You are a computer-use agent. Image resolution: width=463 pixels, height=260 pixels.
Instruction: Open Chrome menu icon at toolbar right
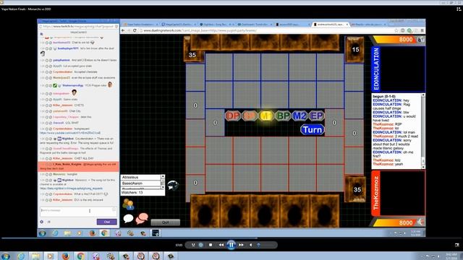click(x=422, y=30)
